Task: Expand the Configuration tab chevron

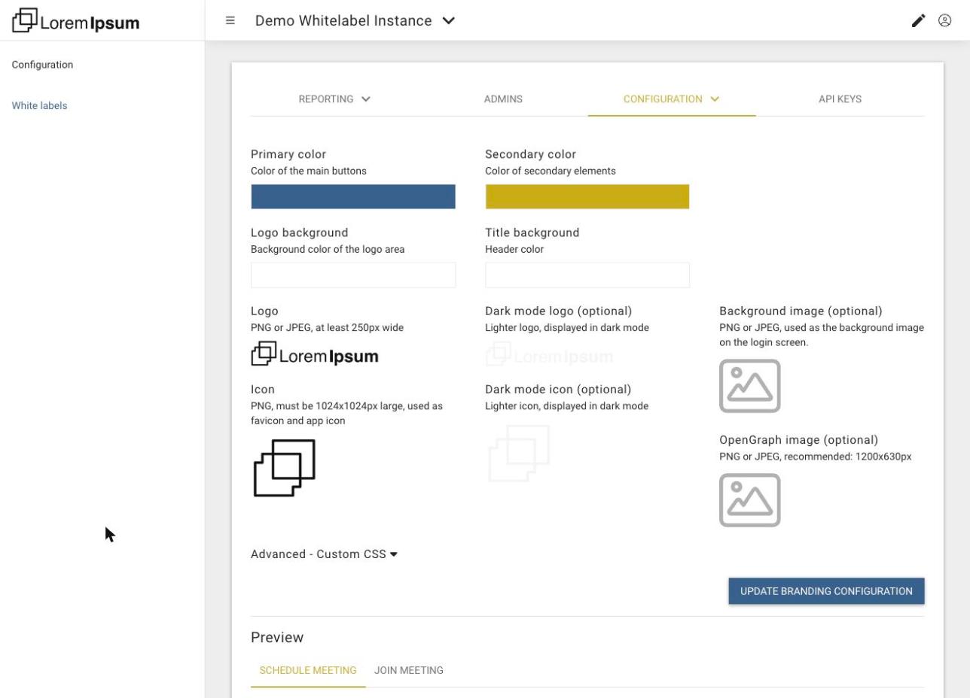Action: pyautogui.click(x=715, y=99)
